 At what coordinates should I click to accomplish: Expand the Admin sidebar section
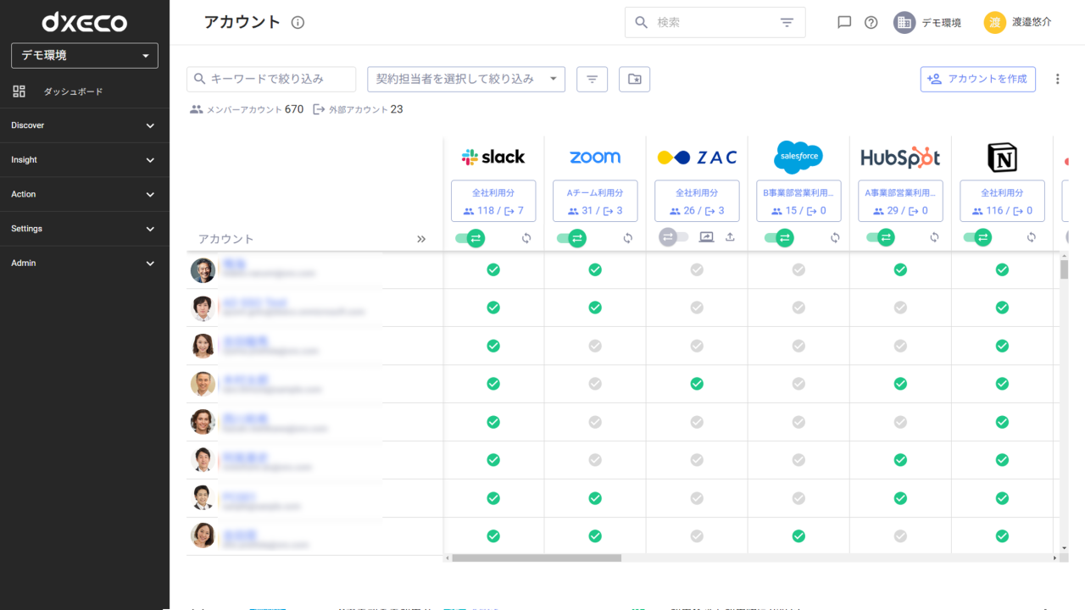pos(85,263)
